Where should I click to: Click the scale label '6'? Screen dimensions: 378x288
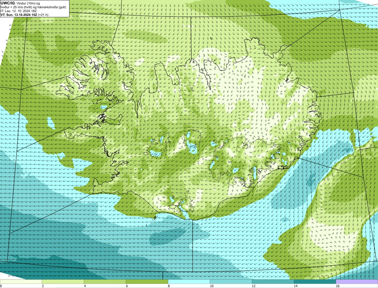(x=127, y=286)
